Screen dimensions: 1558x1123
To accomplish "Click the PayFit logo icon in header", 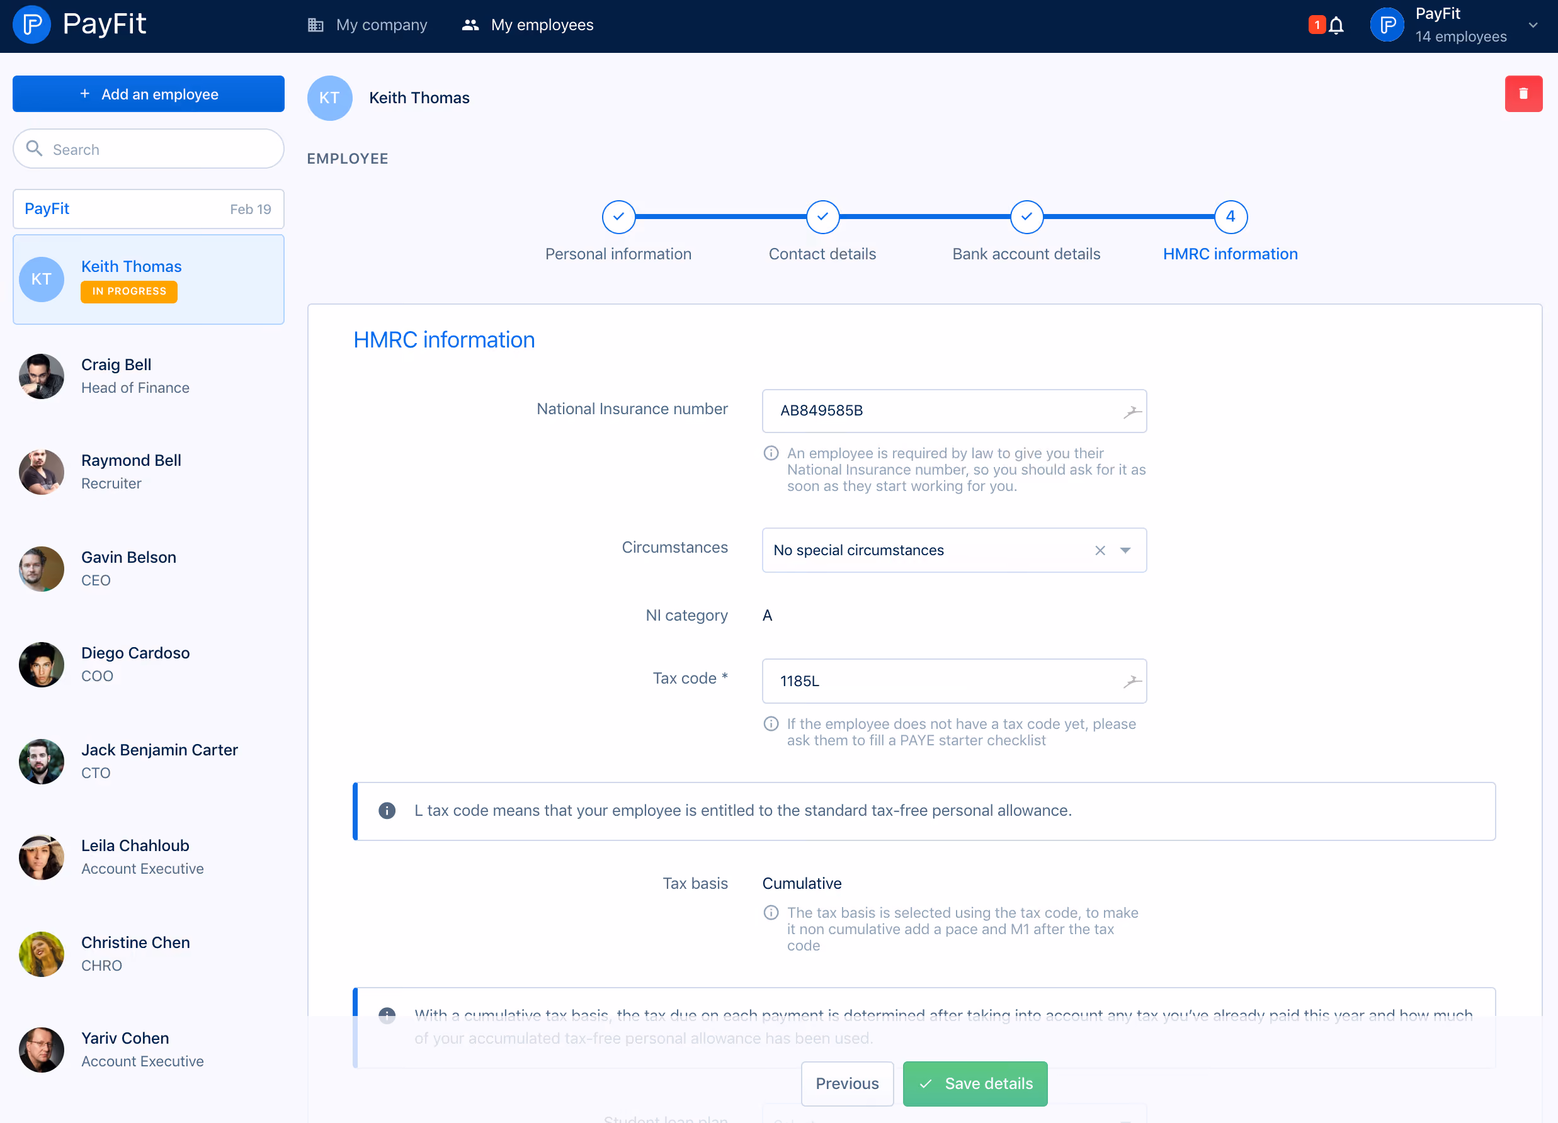I will pos(31,25).
